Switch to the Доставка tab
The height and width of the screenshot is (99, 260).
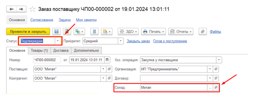point(61,51)
